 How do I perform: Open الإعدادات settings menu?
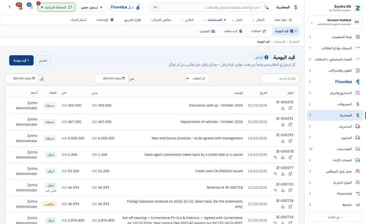[105, 20]
